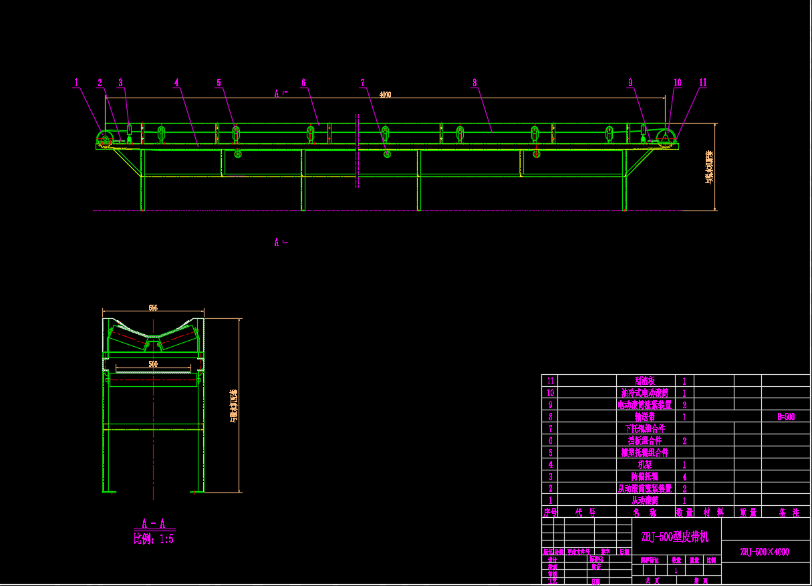Click the 4000 length dimension text
Image resolution: width=812 pixels, height=586 pixels.
pos(385,94)
